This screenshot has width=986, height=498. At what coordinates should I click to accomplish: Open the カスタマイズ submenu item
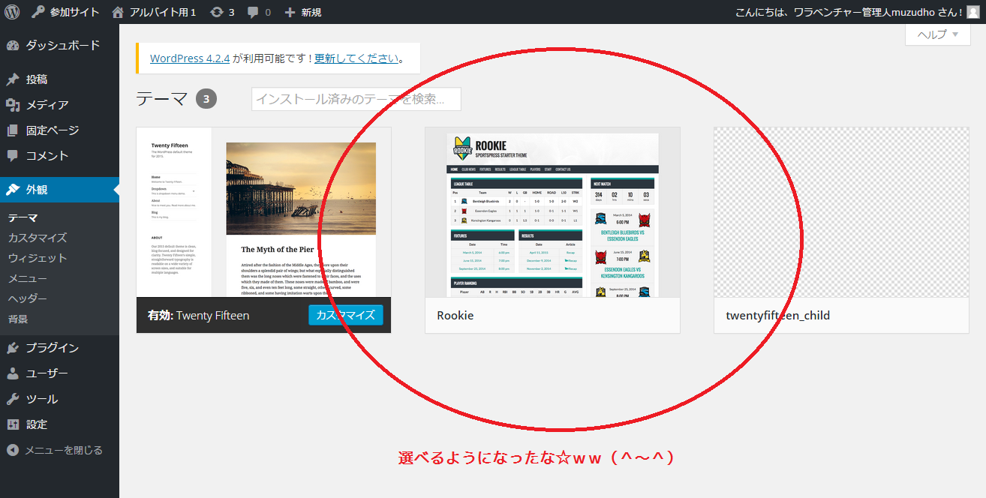pyautogui.click(x=38, y=238)
